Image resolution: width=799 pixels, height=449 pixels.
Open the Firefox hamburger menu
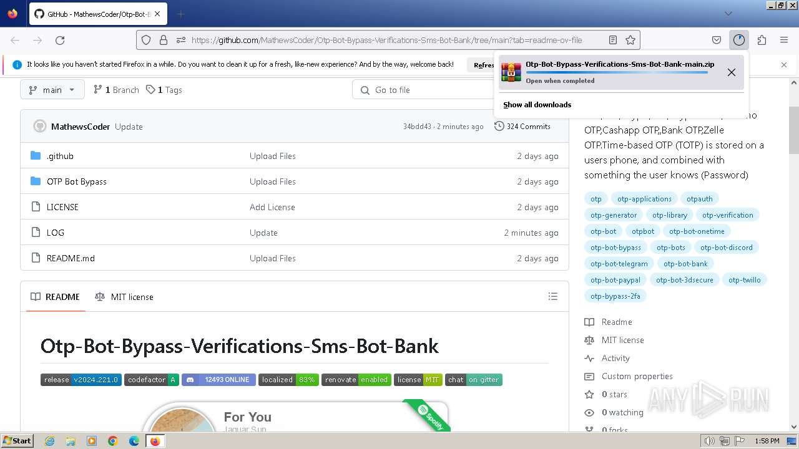click(x=784, y=40)
